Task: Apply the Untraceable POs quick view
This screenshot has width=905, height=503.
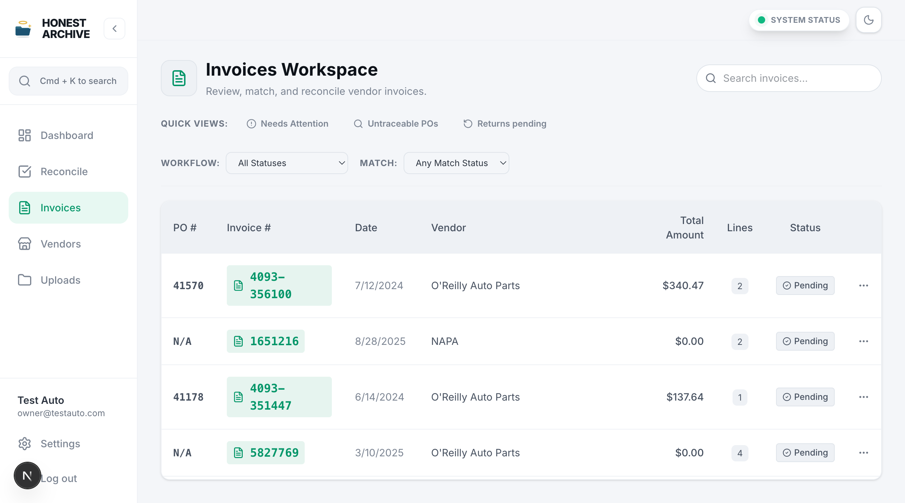Action: coord(396,124)
